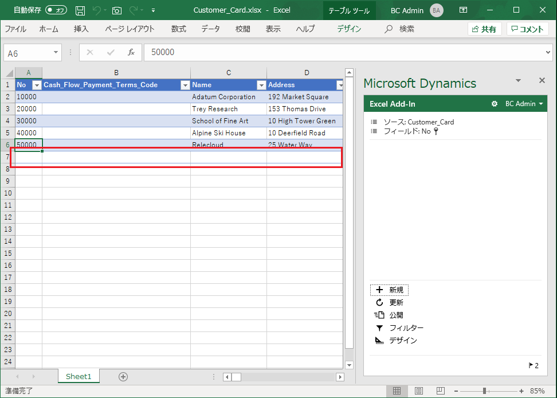
Task: Open the Name Box dropdown arrow
Action: point(56,53)
